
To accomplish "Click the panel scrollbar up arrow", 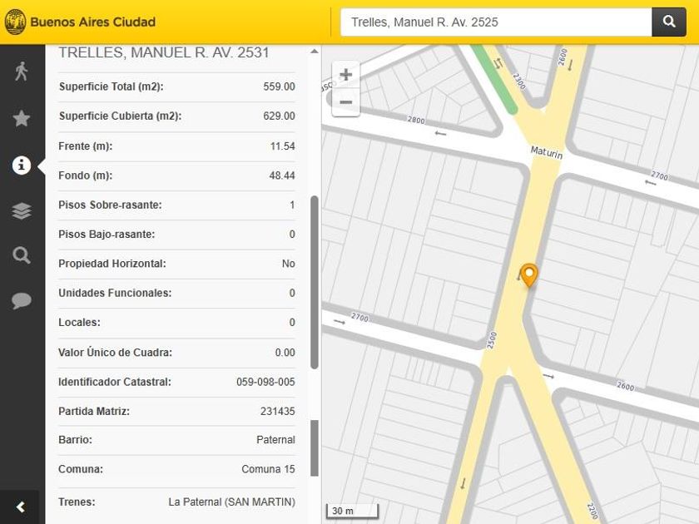I will click(x=315, y=52).
